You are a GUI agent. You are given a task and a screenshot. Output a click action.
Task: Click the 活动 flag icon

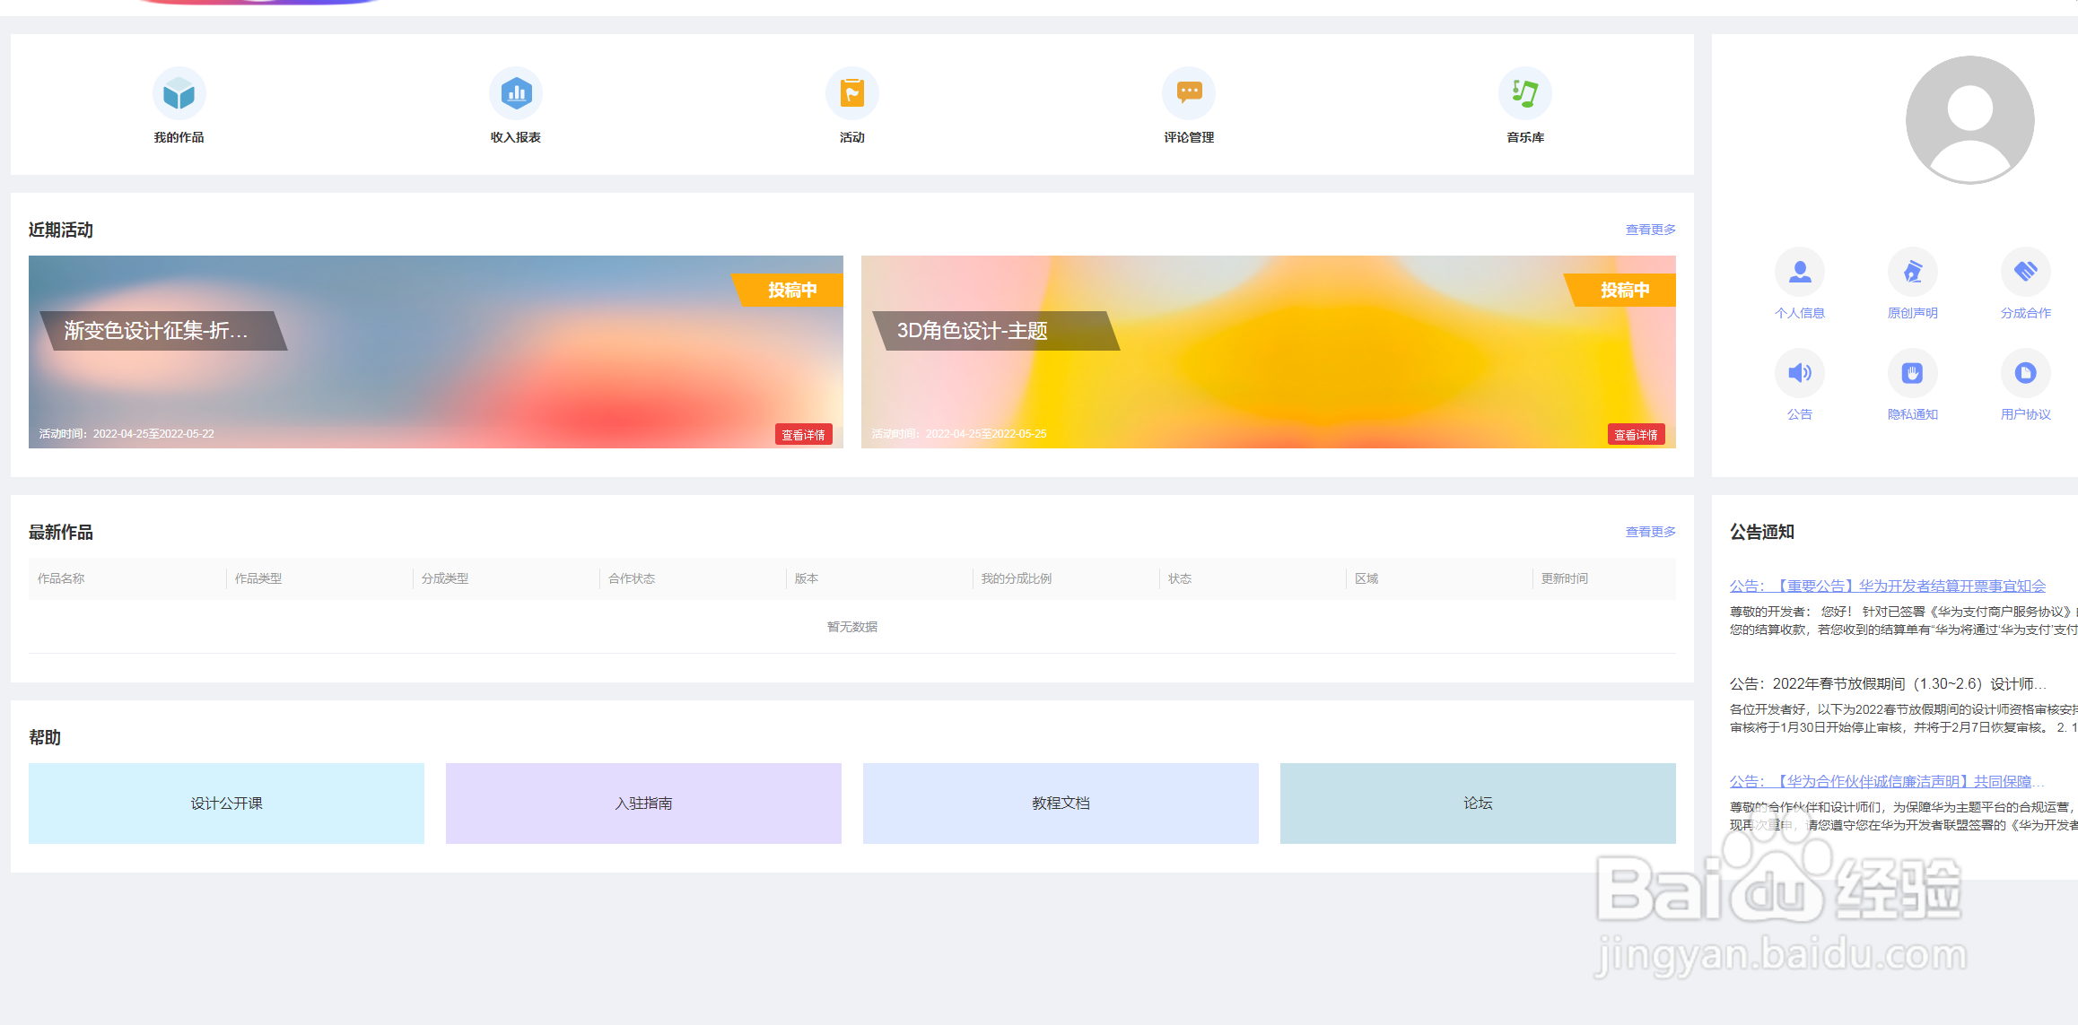tap(851, 93)
